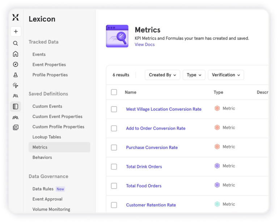The height and width of the screenshot is (222, 278).
Task: Check Add to Order Conversion Rate row
Action: coord(114,128)
